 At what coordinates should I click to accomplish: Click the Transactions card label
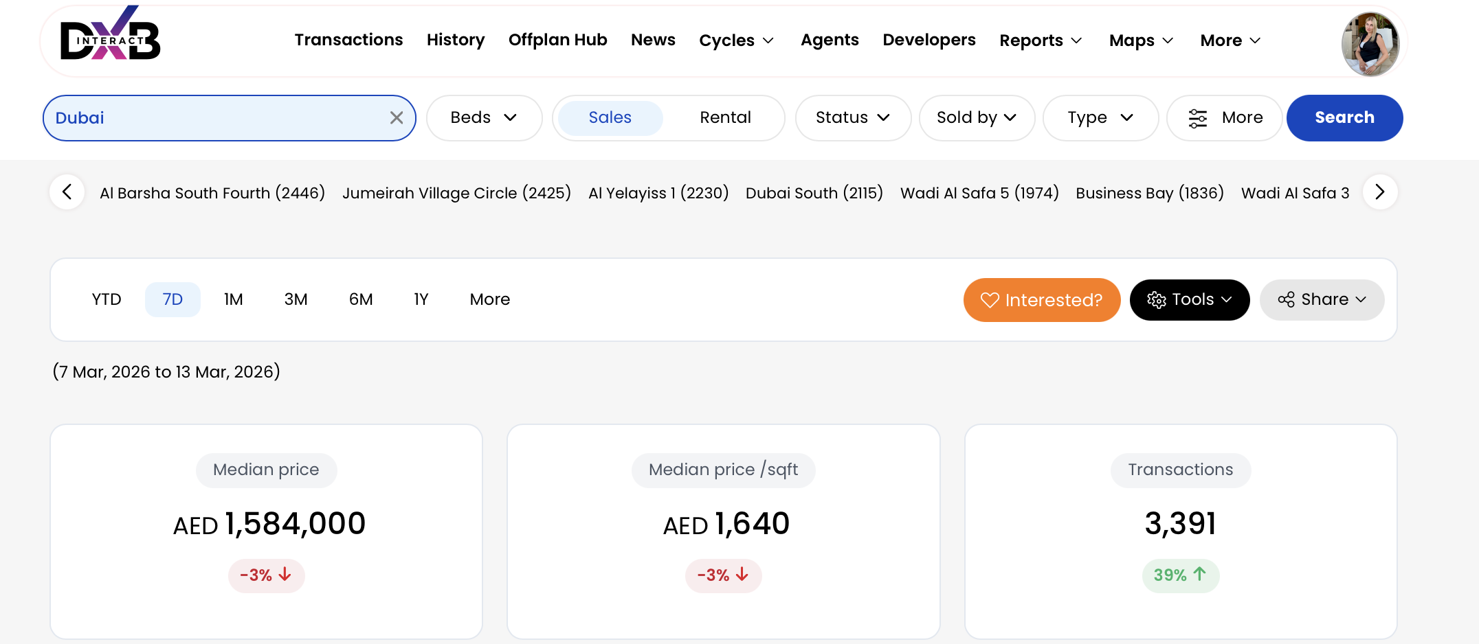[x=1180, y=470]
